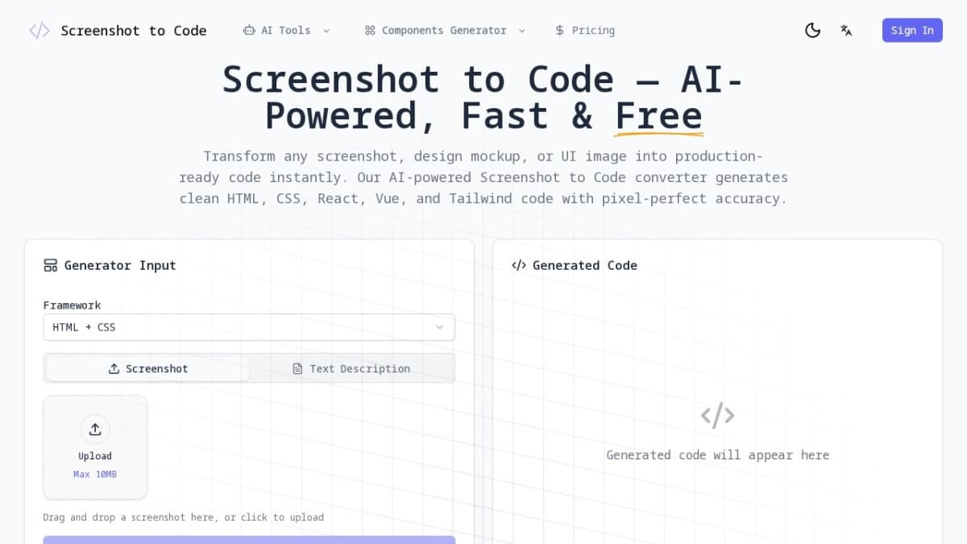The image size is (967, 544).
Task: Click the large code placeholder icon
Action: 717,414
